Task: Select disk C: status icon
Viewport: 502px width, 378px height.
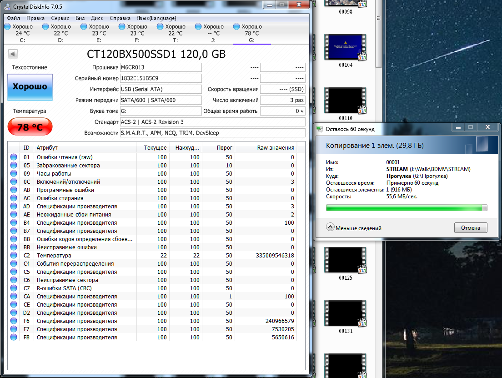Action: click(x=8, y=26)
